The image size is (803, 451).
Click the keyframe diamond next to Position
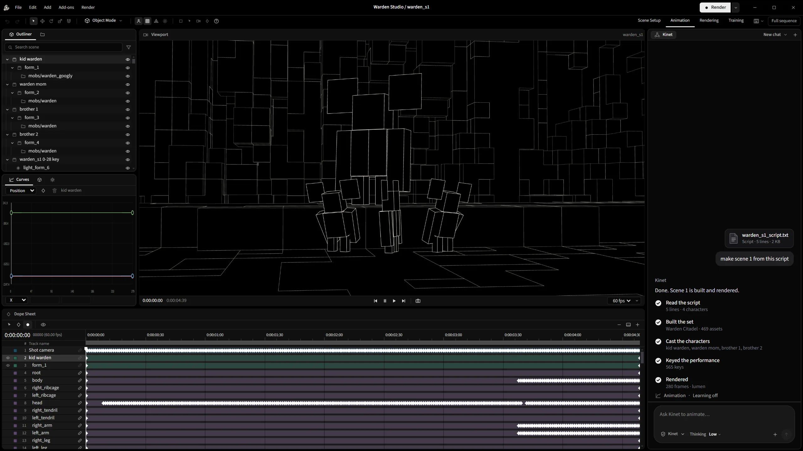(43, 191)
